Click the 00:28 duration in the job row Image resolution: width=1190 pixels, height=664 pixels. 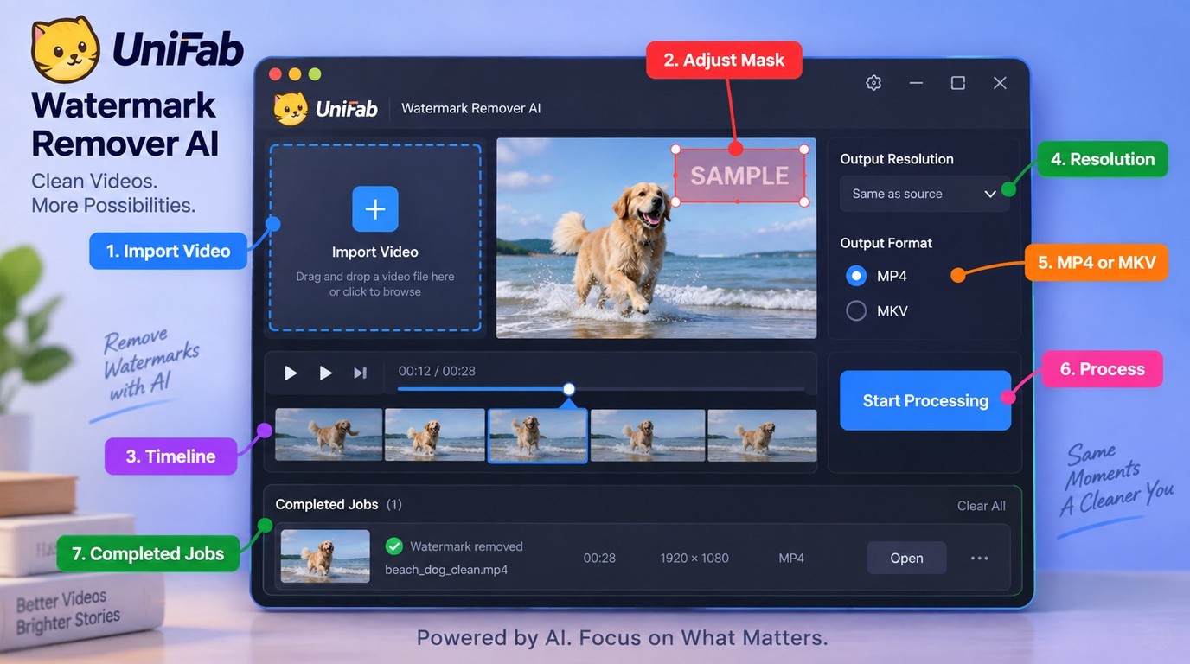599,558
